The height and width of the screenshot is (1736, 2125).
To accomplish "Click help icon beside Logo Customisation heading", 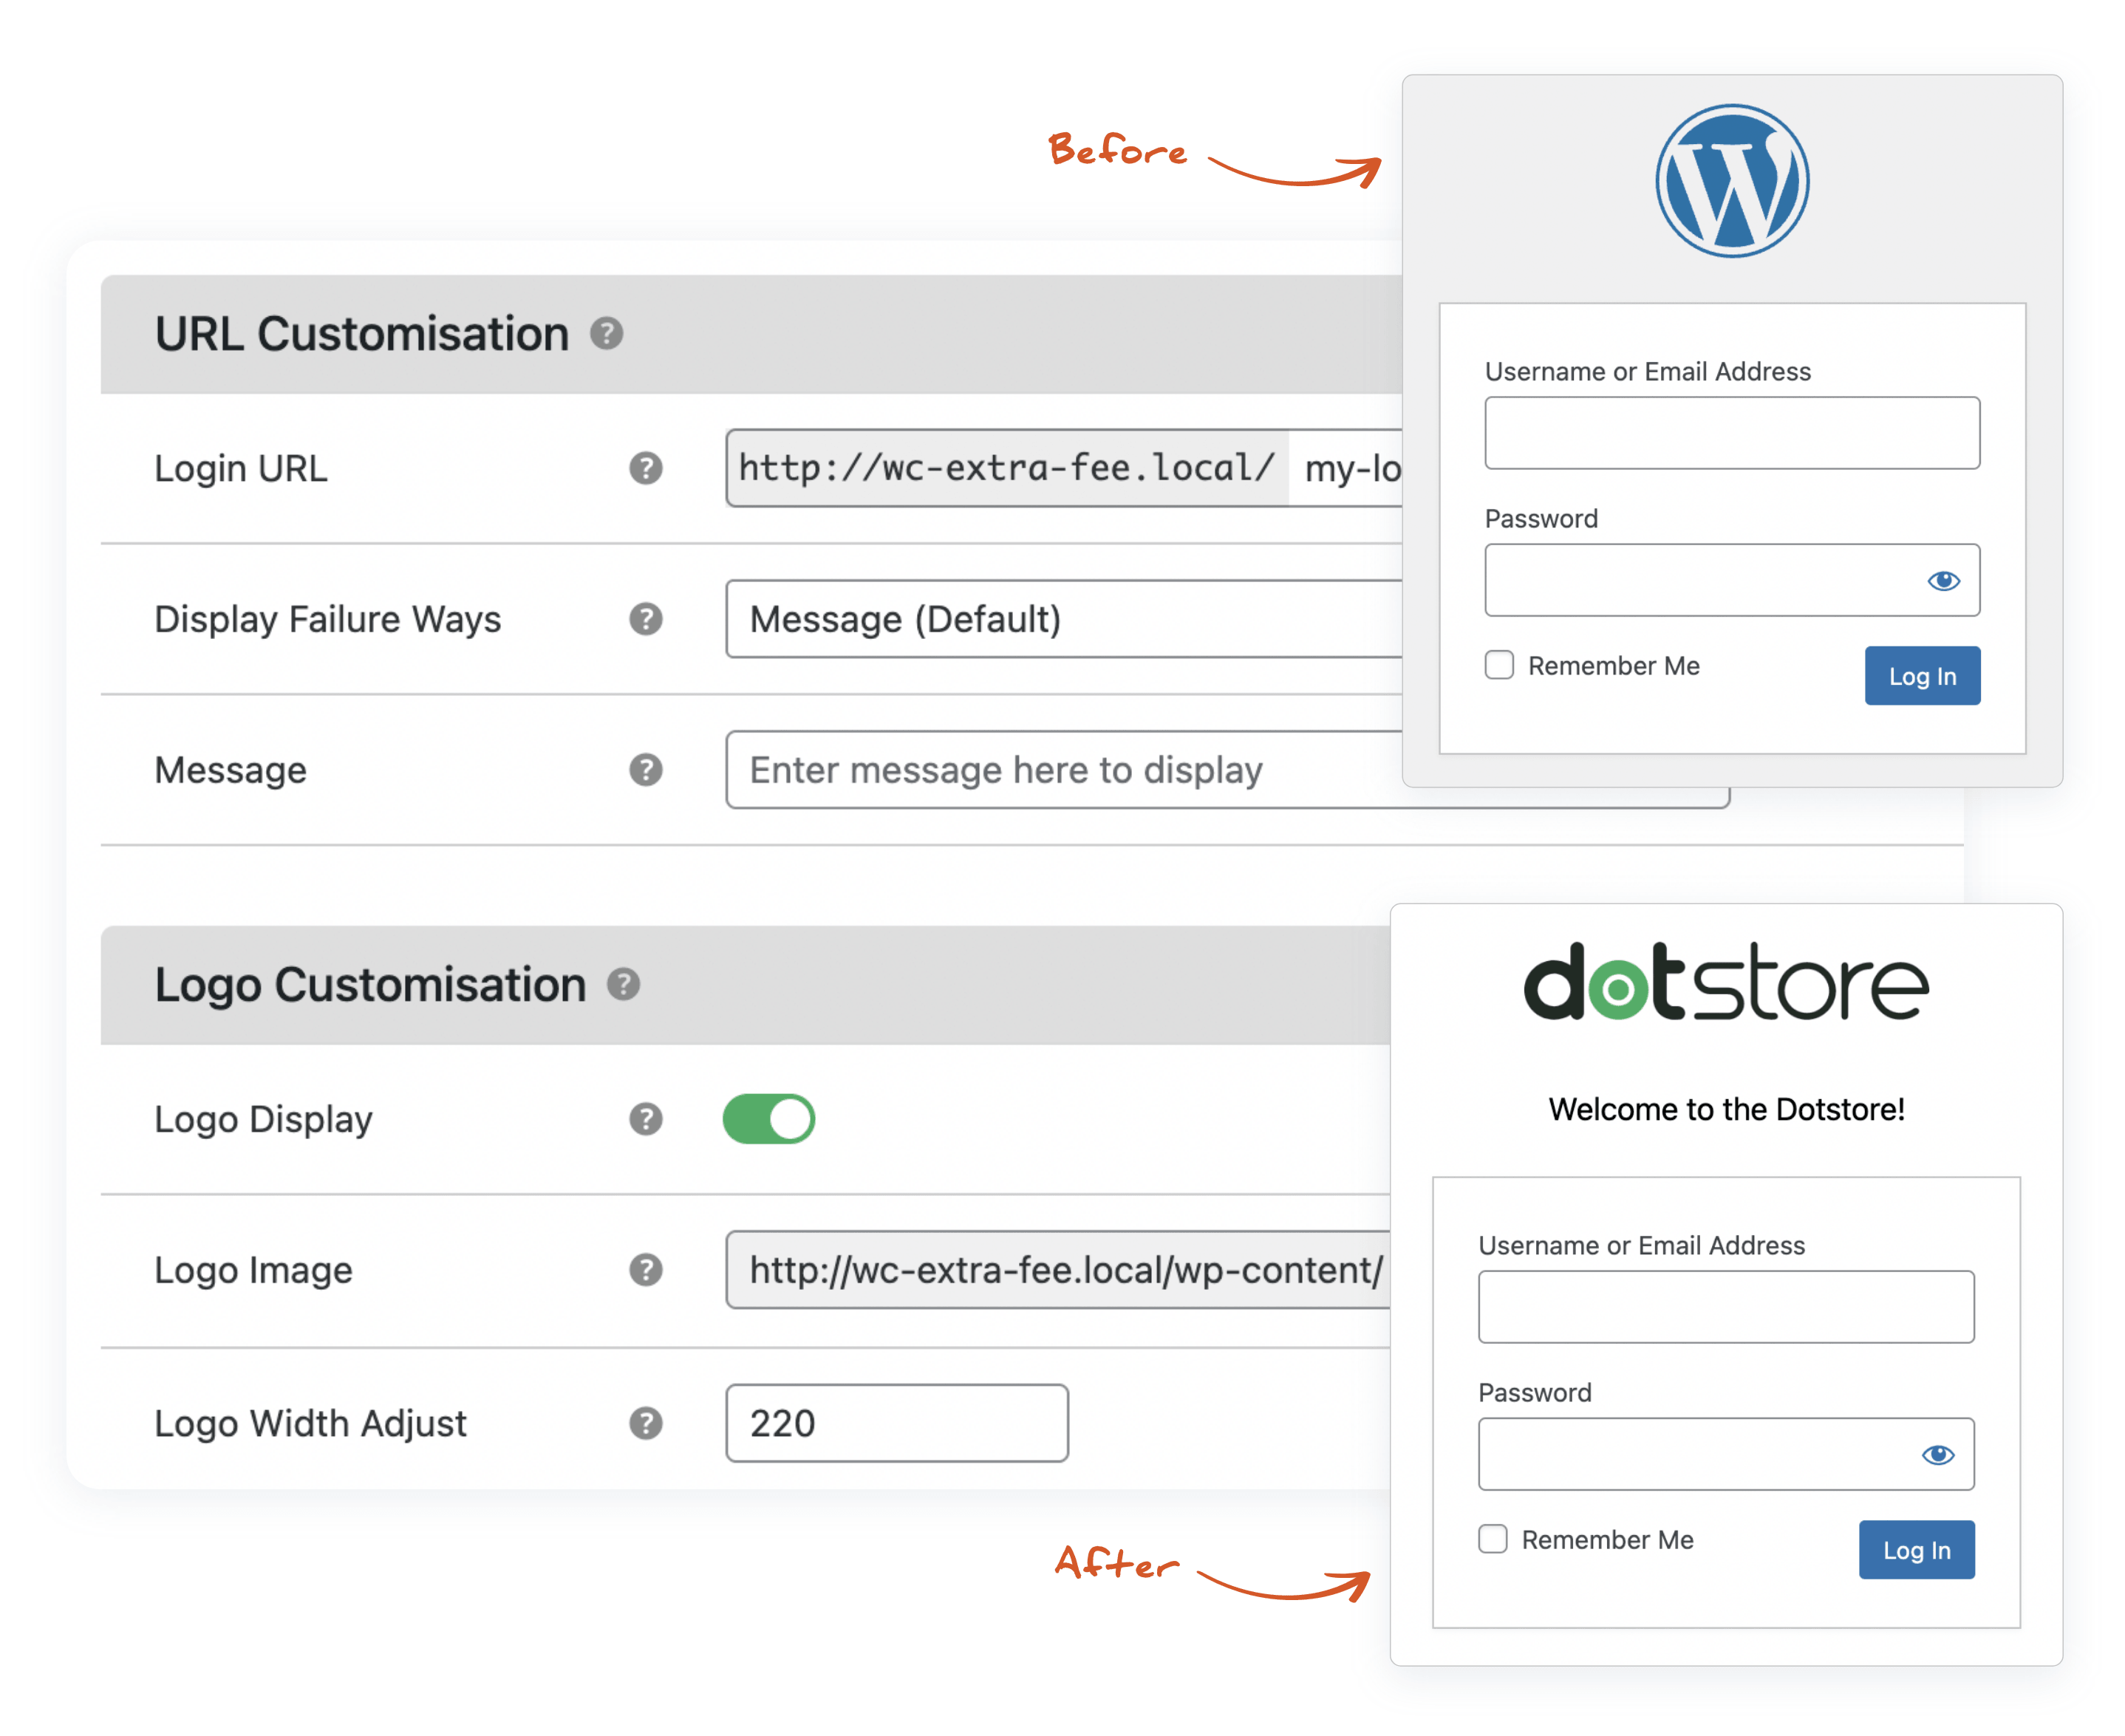I will 623,984.
